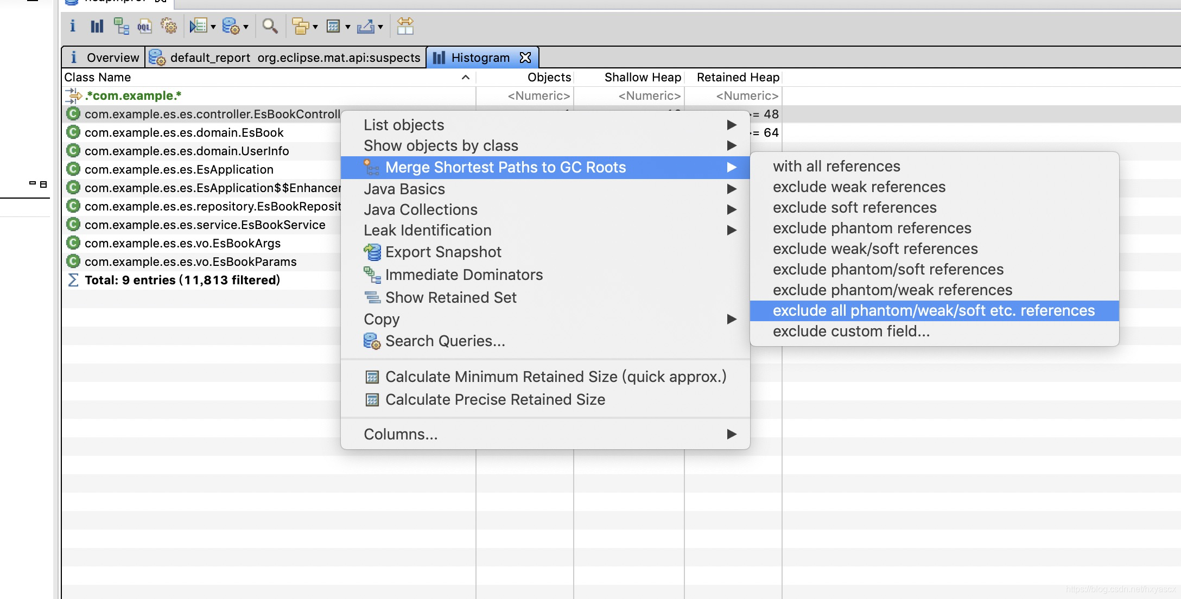This screenshot has height=599, width=1181.
Task: Choose Calculate Minimum Retained Size (quick approx.)
Action: click(x=545, y=377)
